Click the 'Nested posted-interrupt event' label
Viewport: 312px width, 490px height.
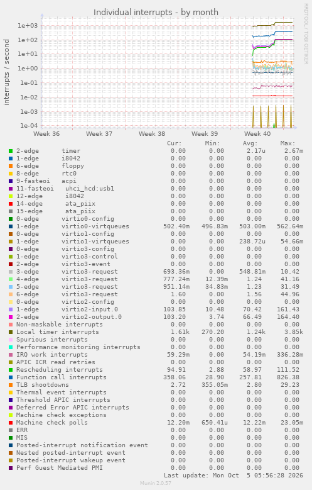pos(71,452)
